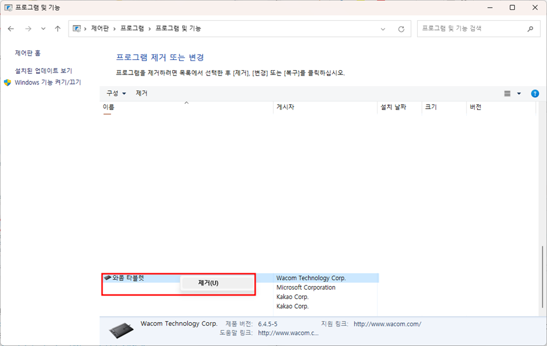Click the Wacom tablet thumbnail in details pane
547x346 pixels.
(x=121, y=330)
